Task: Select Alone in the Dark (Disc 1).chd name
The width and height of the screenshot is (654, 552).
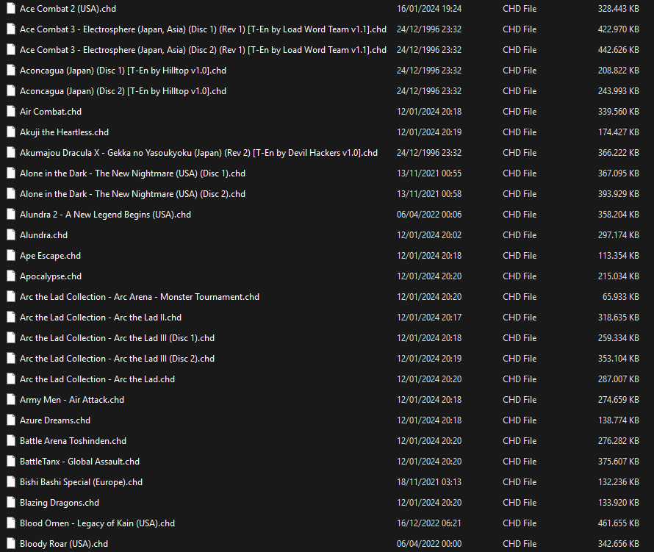Action: (x=132, y=173)
